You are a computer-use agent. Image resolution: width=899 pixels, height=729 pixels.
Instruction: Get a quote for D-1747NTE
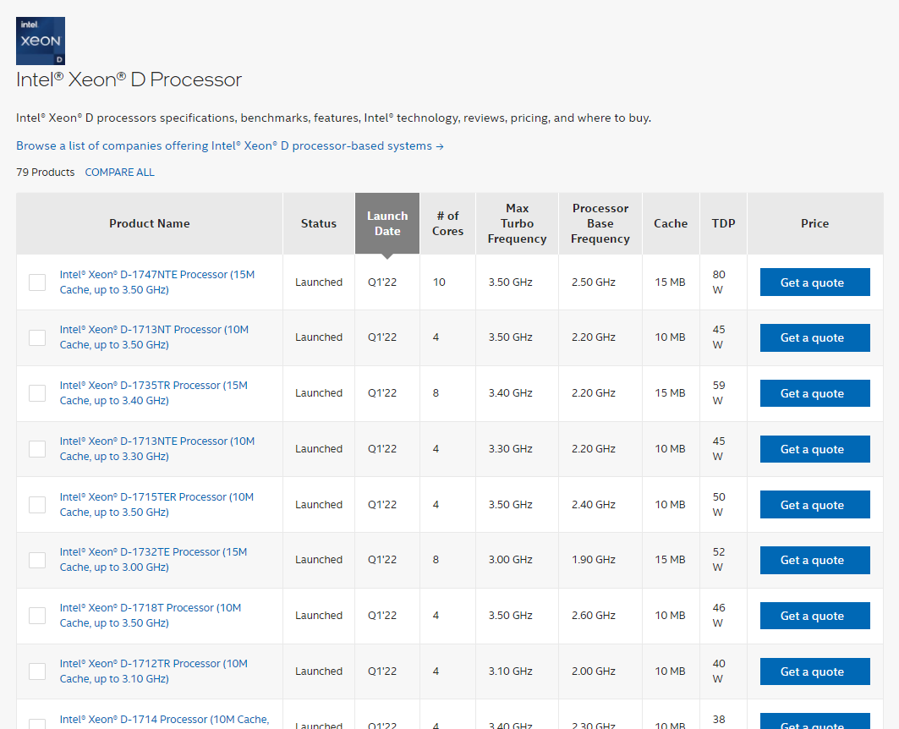click(814, 282)
